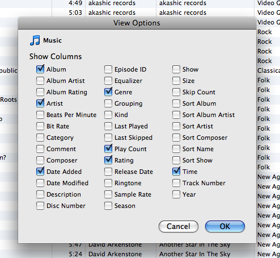The width and height of the screenshot is (280, 258).
Task: Enable the Category column
Action: click(x=40, y=138)
